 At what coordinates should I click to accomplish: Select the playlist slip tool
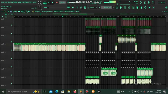[x=19, y=11]
